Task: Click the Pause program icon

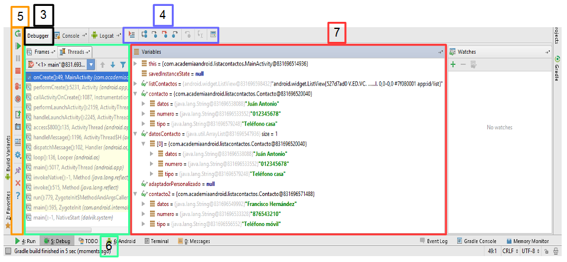Action: pyautogui.click(x=17, y=58)
